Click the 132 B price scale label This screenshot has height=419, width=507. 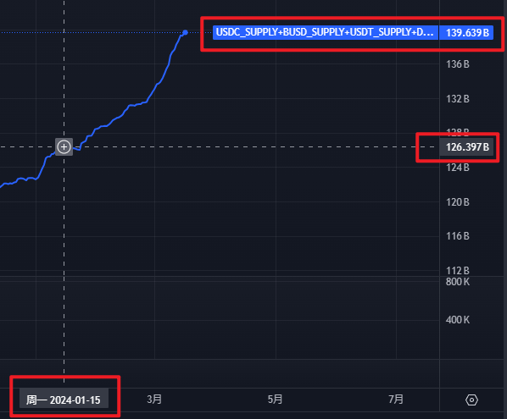pos(458,99)
